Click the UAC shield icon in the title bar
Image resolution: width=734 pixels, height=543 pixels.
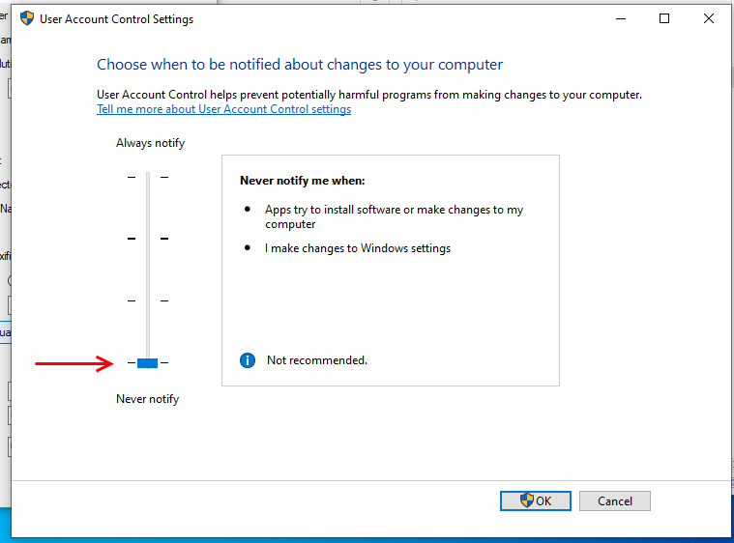pos(27,18)
